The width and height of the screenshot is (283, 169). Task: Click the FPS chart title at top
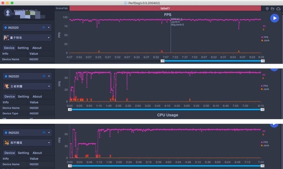click(x=168, y=15)
